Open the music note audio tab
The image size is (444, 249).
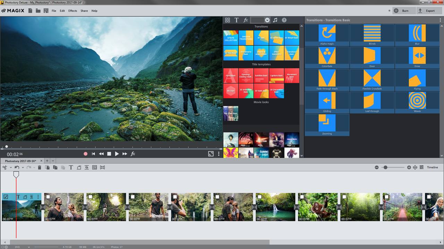275,20
